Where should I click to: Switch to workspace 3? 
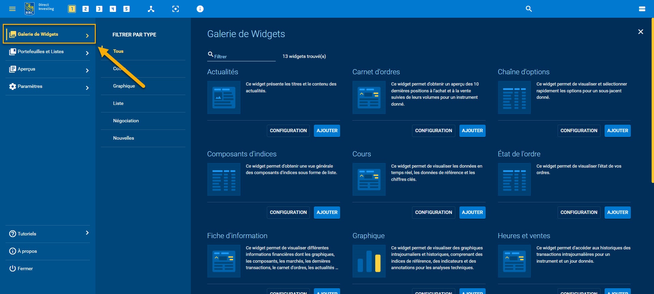point(99,9)
